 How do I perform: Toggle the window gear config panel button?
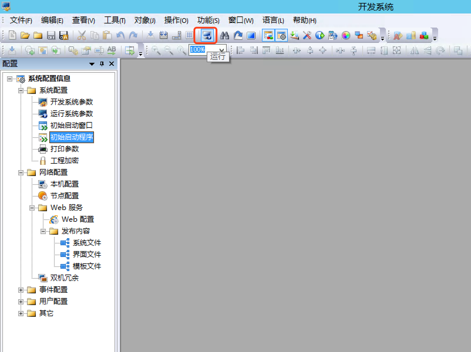[x=281, y=35]
